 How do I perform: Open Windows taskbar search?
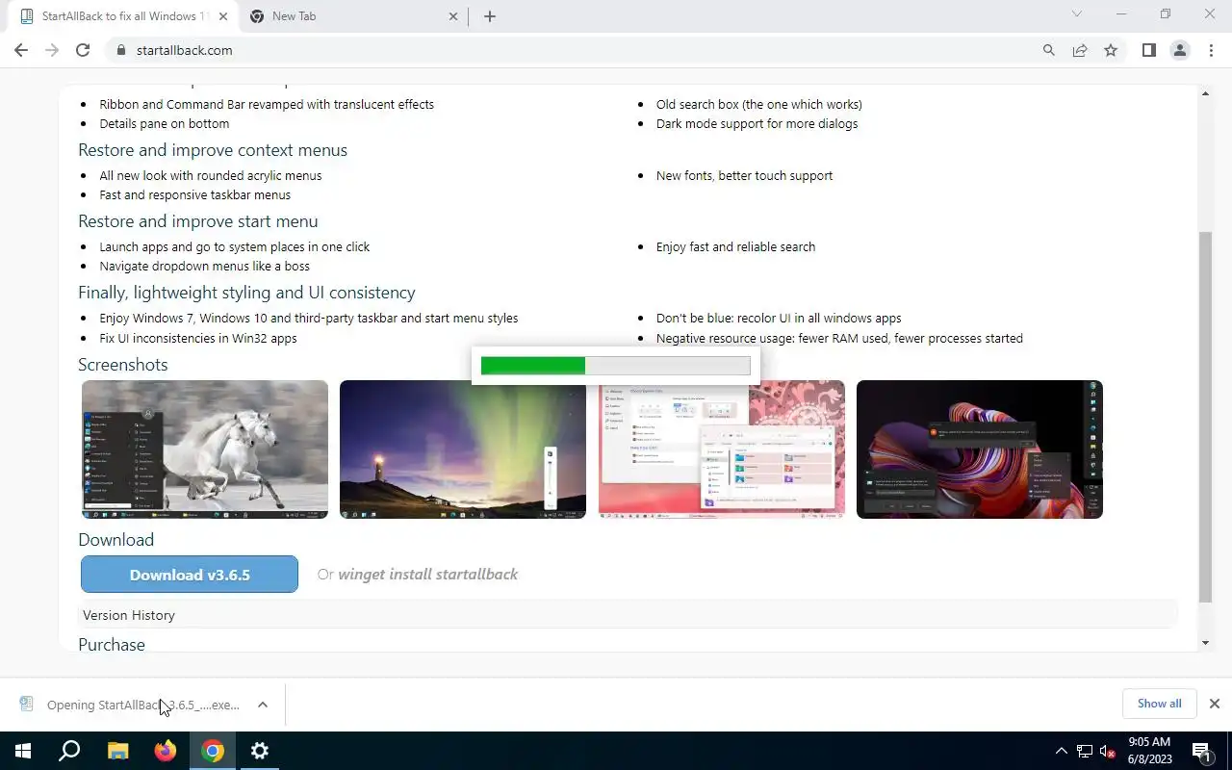point(69,751)
